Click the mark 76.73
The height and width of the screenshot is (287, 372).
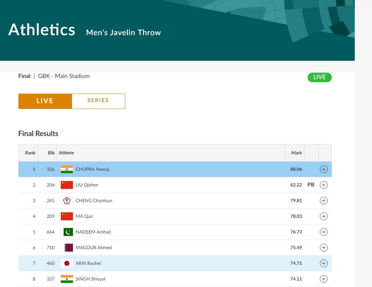(296, 232)
